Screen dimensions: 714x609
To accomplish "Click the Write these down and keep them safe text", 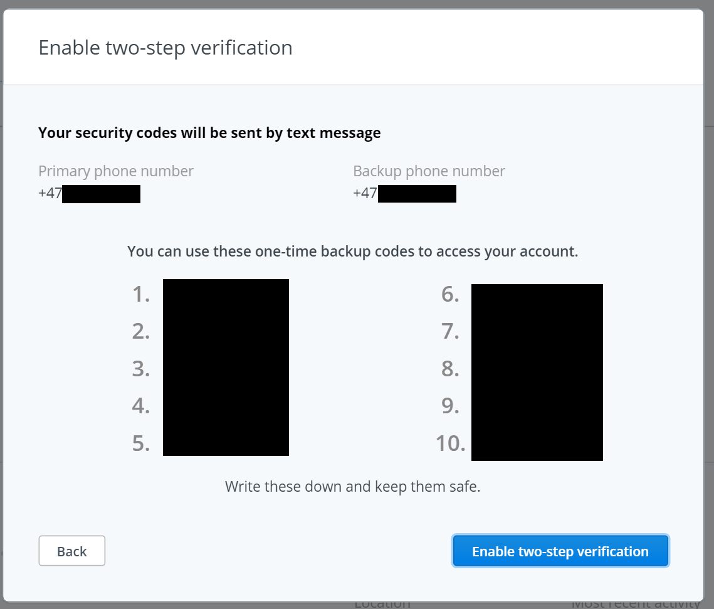I will tap(352, 487).
